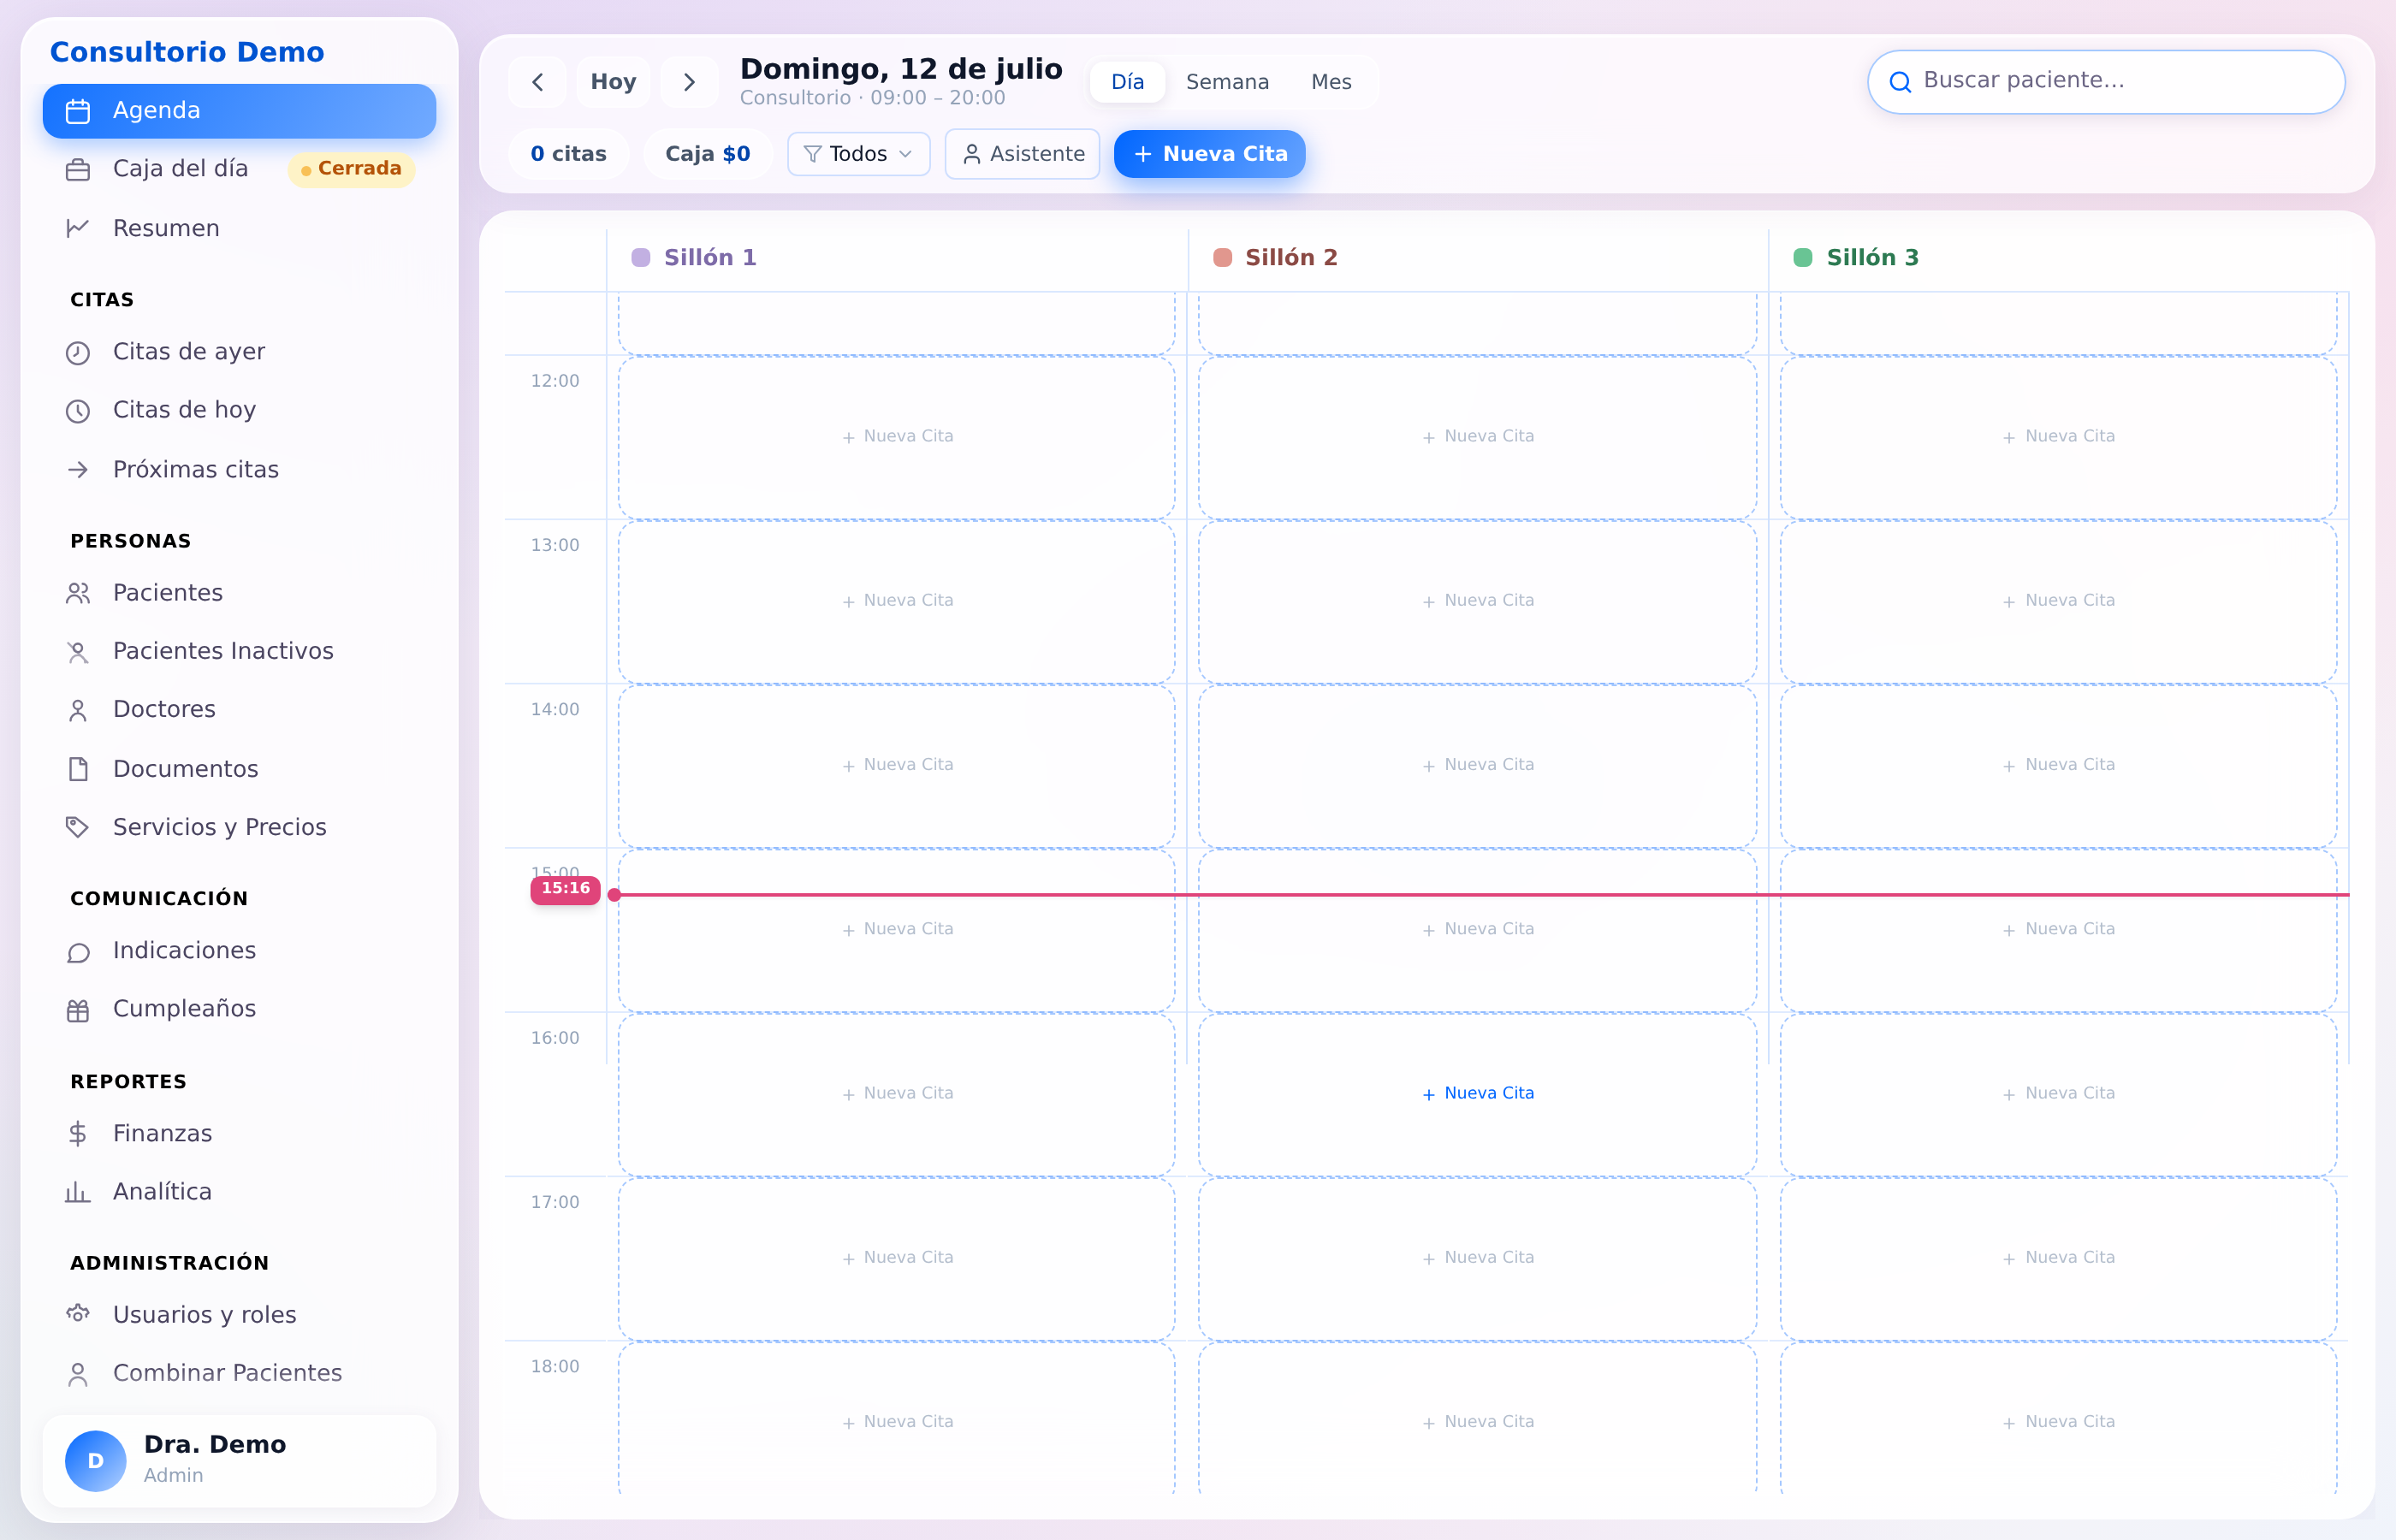Image resolution: width=2396 pixels, height=1540 pixels.
Task: Add Nueva Cita at 16:00 Sillón 2
Action: 1477,1094
